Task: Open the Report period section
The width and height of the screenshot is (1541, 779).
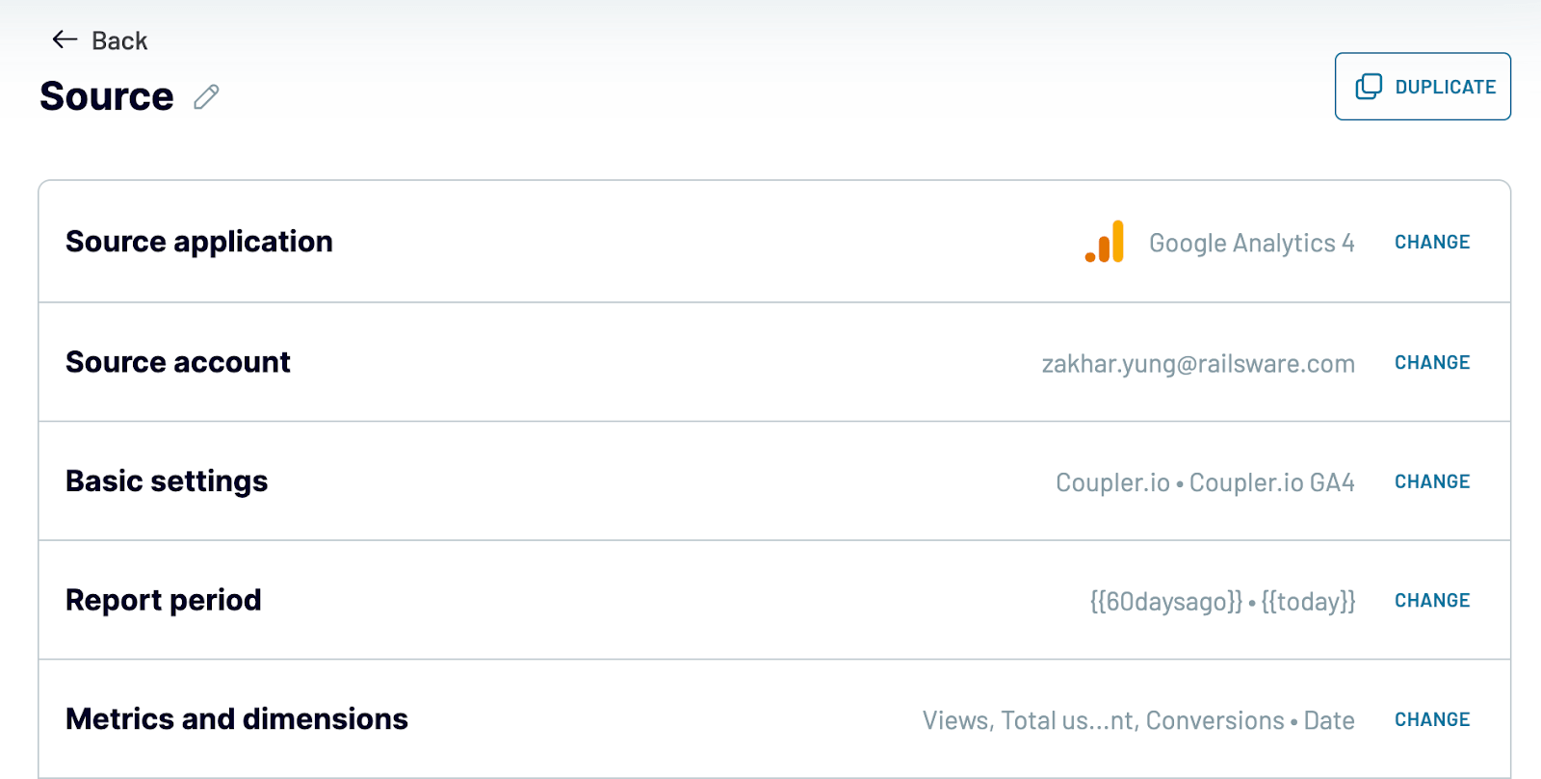Action: 774,600
